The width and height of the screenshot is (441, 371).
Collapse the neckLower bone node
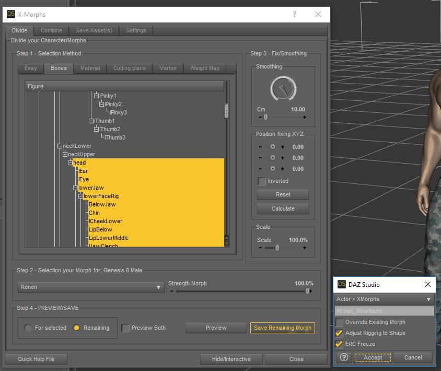pyautogui.click(x=60, y=146)
